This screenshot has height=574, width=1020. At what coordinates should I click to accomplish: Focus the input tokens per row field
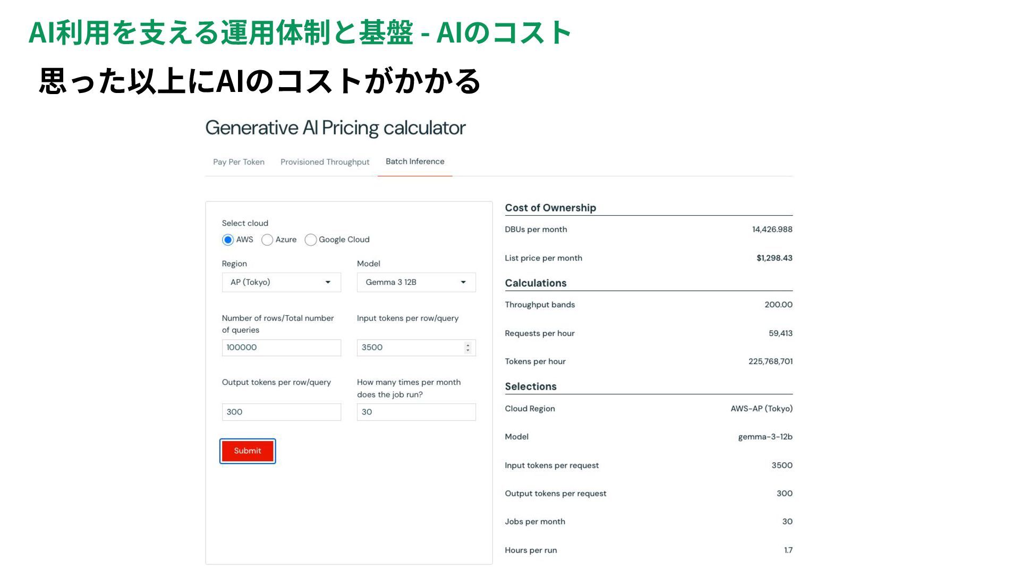(409, 348)
